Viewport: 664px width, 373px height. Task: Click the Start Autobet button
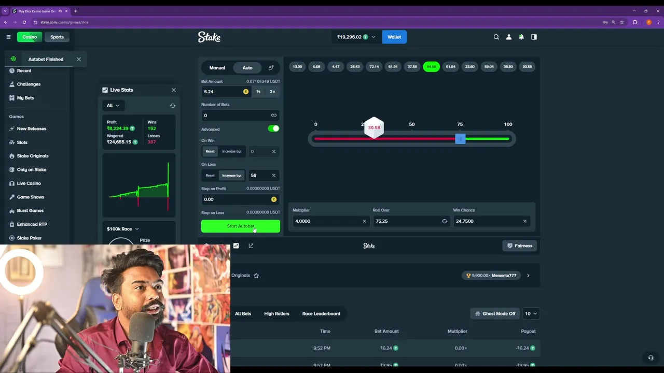241,226
